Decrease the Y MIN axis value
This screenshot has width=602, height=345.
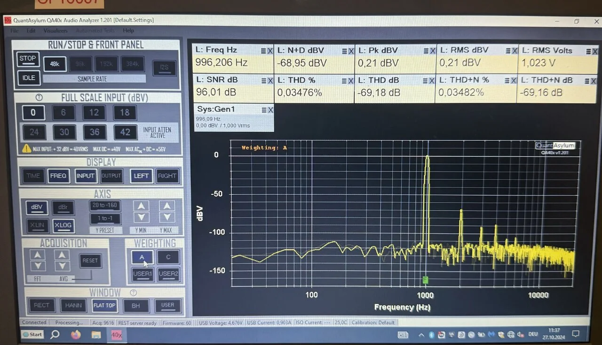pos(142,217)
